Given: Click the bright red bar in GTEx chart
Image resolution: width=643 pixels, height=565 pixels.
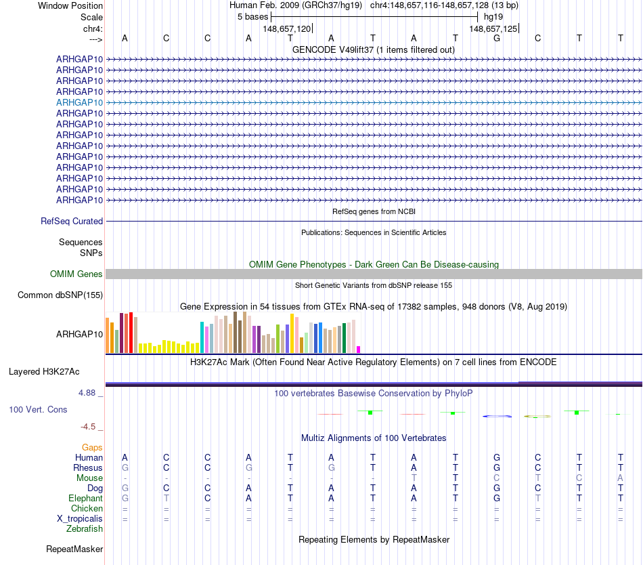Looking at the screenshot, I should click(131, 333).
